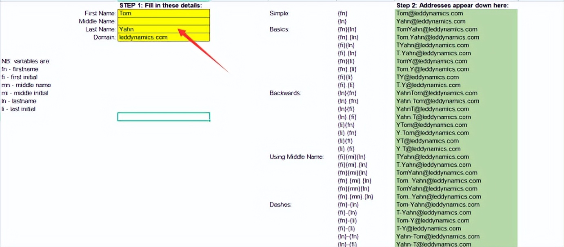Select the {li}{fn} pattern cell
This screenshot has width=564, height=247.
tap(346, 125)
